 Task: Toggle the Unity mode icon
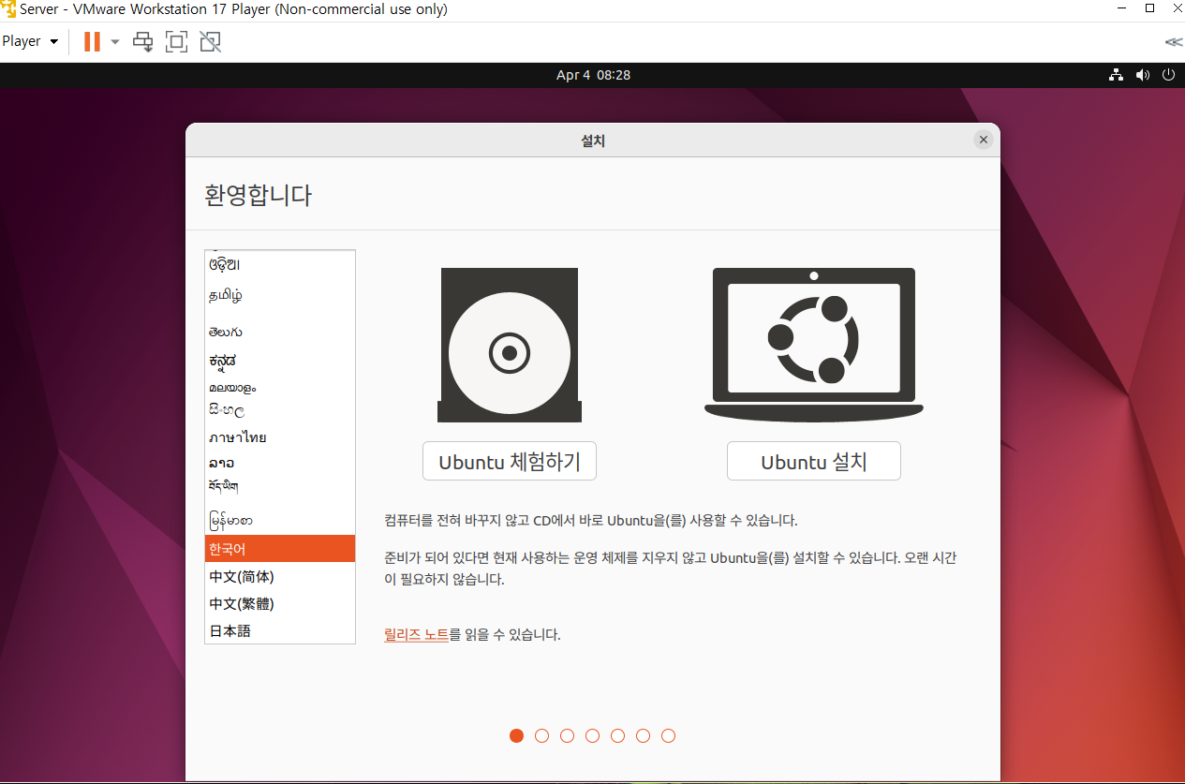tap(211, 41)
